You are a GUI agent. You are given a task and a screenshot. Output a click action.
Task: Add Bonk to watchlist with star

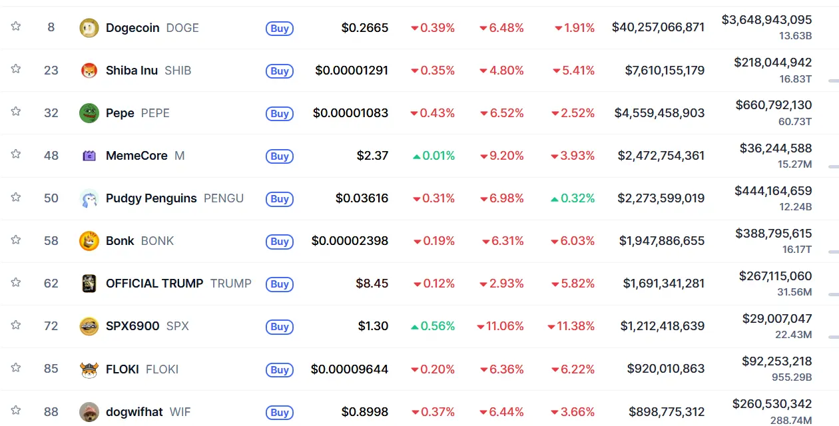click(15, 240)
